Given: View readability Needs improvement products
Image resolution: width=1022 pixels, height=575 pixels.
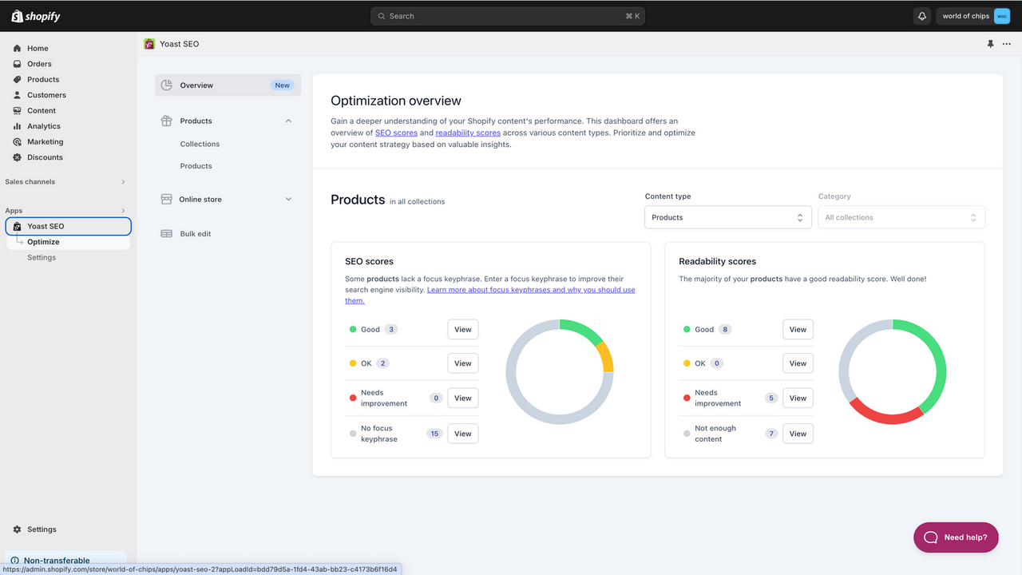Looking at the screenshot, I should [x=798, y=399].
